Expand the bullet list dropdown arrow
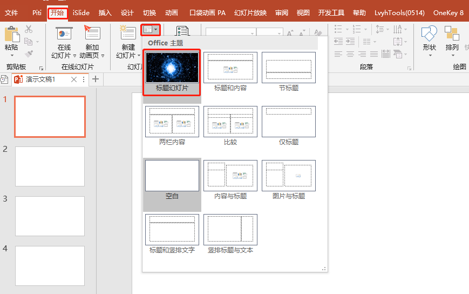Image resolution: width=469 pixels, height=294 pixels. coord(347,29)
